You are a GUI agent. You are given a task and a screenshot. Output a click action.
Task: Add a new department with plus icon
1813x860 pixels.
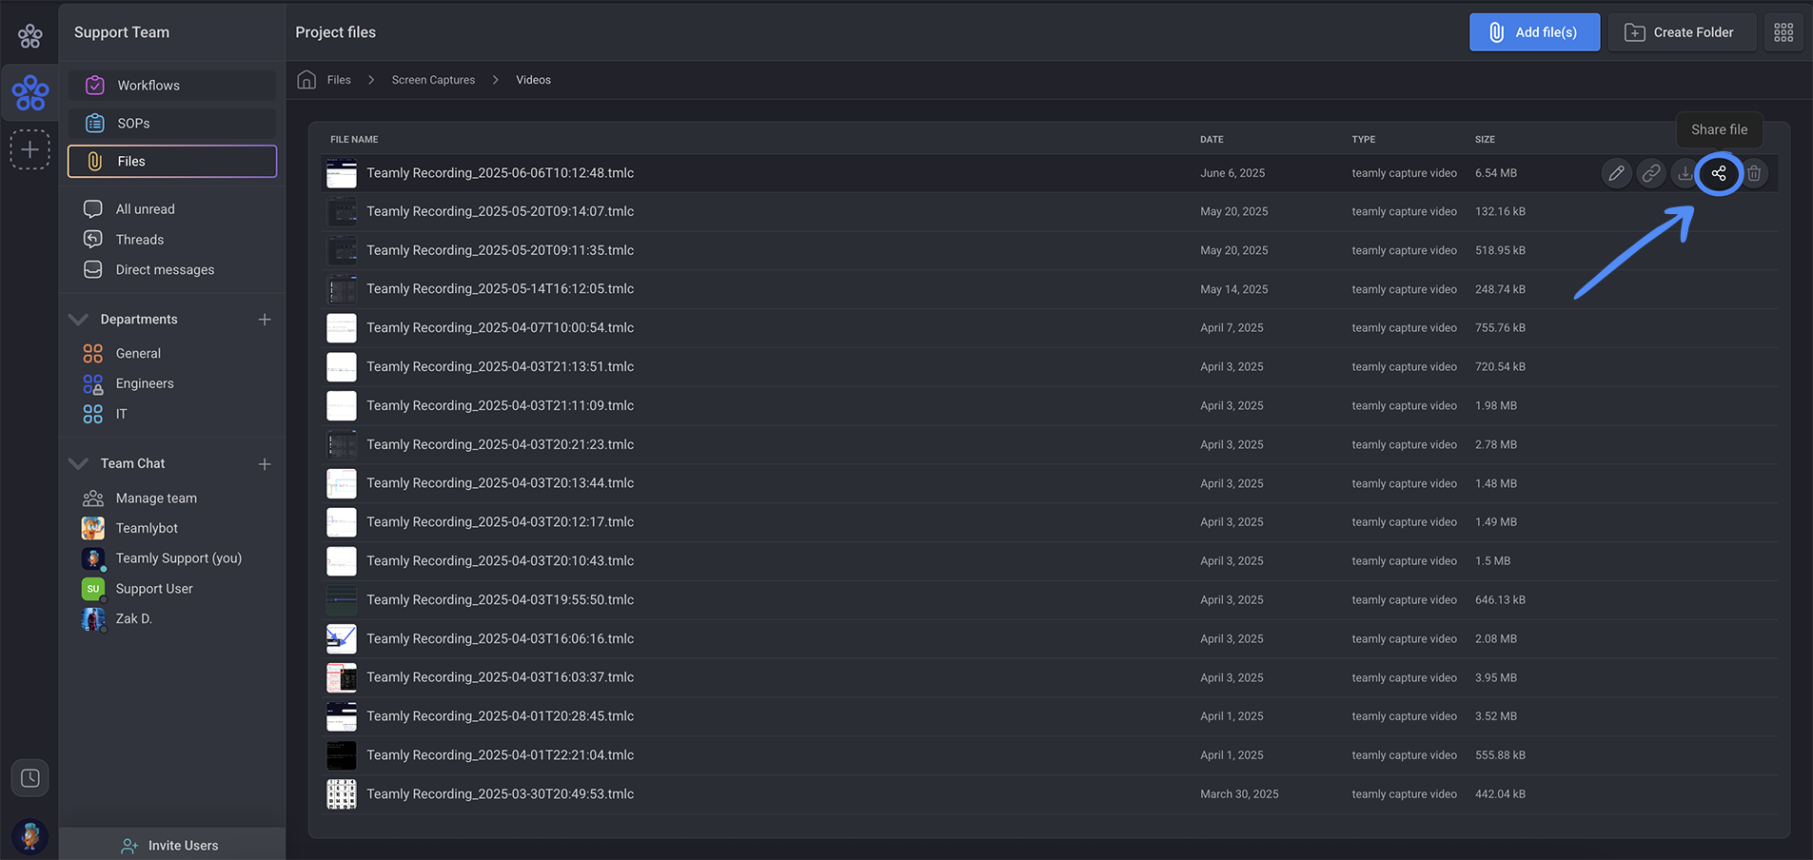tap(265, 320)
